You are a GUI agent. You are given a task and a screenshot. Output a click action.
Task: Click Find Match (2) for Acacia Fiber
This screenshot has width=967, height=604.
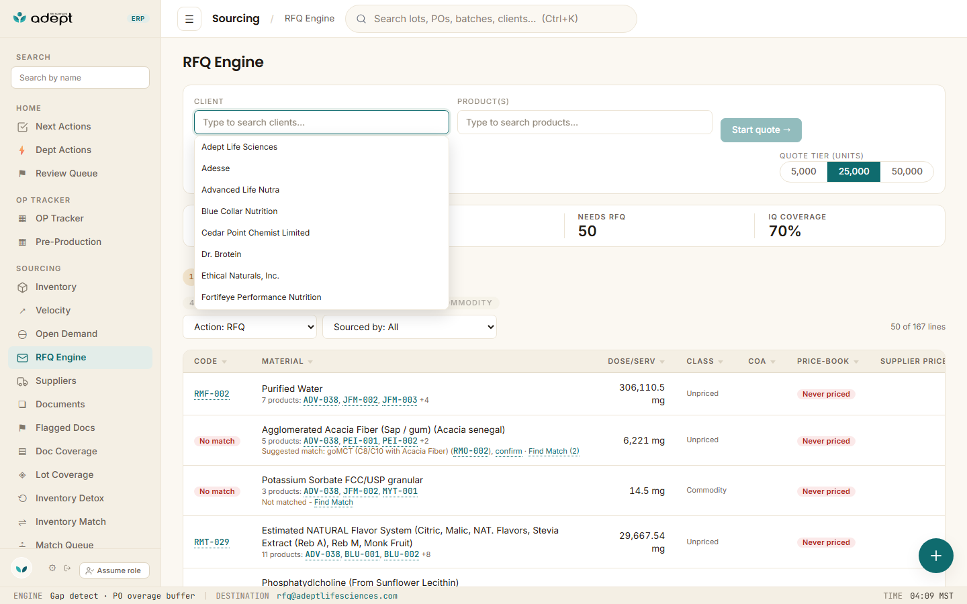coord(553,451)
